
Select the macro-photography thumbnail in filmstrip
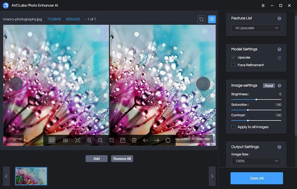pyautogui.click(x=31, y=176)
